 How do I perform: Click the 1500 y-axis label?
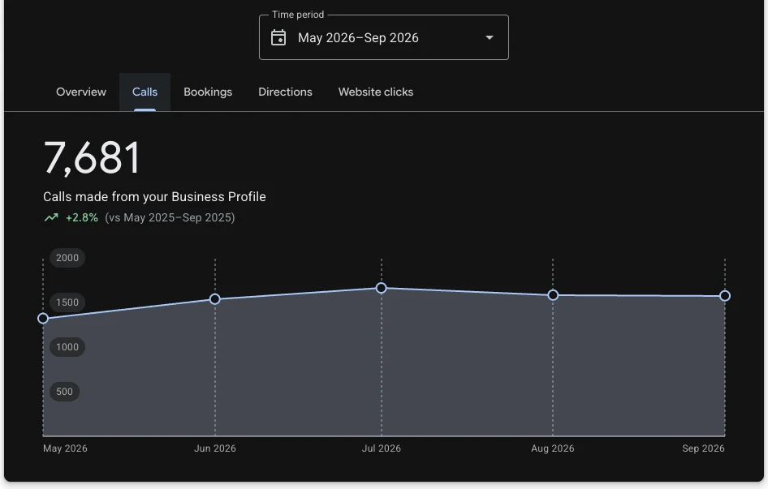67,302
